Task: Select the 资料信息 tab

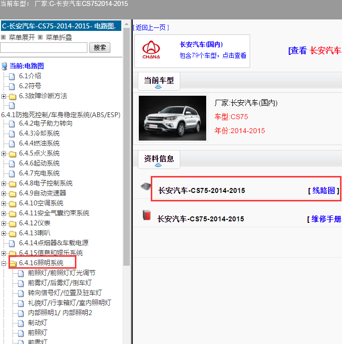Action: (159, 159)
